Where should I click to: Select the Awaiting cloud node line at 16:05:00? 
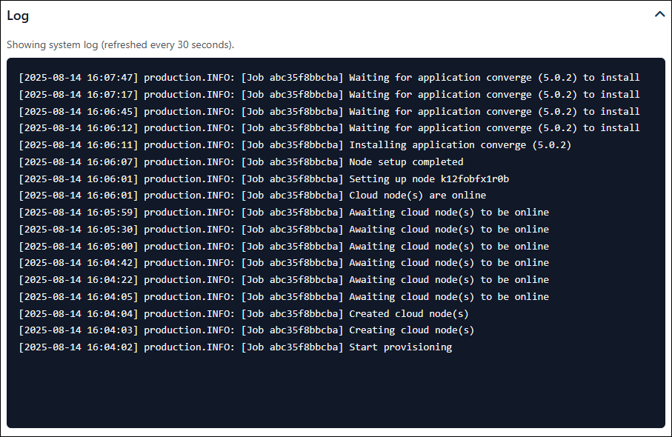[x=284, y=247]
